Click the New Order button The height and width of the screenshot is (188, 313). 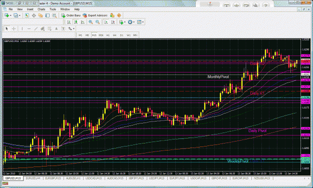[71, 15]
